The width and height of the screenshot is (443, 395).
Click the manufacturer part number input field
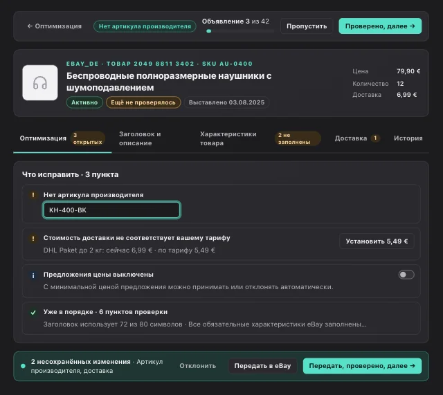(x=111, y=210)
